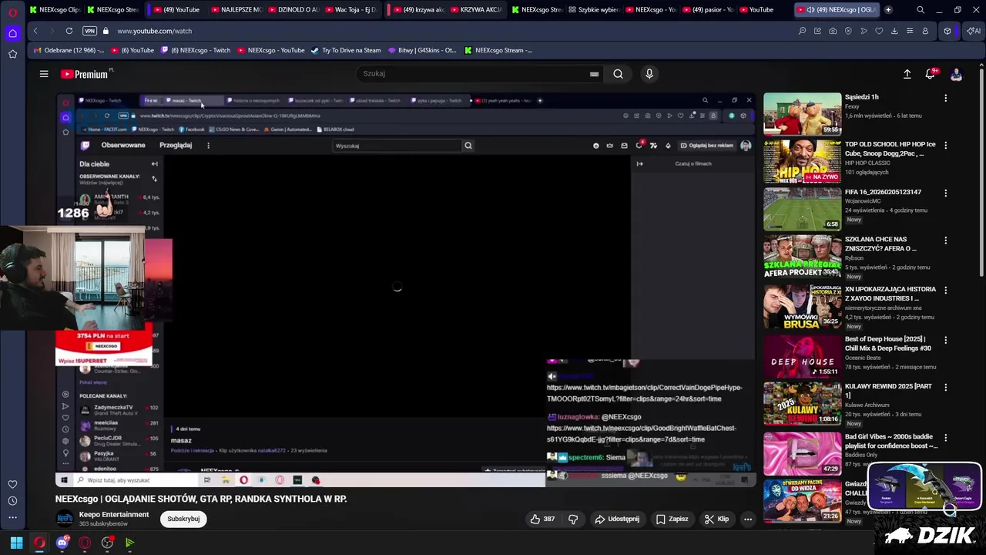Toggle the shield ad blocker icon
Image resolution: width=986 pixels, height=555 pixels.
pos(848,31)
